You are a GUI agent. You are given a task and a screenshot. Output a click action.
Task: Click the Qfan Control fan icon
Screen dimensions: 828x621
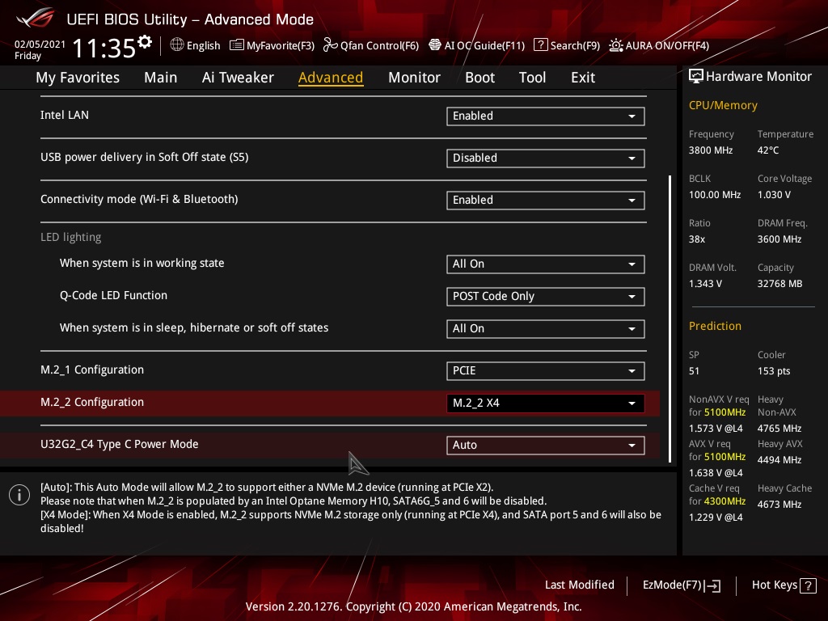tap(330, 45)
